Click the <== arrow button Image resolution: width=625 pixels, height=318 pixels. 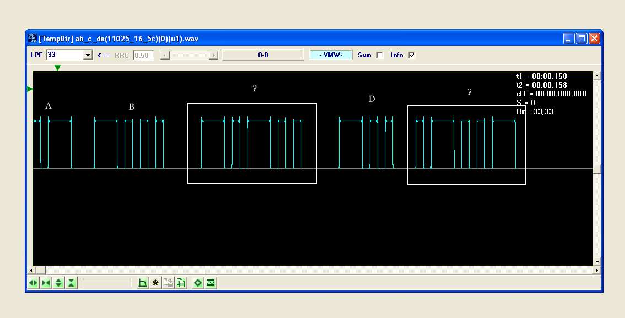[104, 55]
